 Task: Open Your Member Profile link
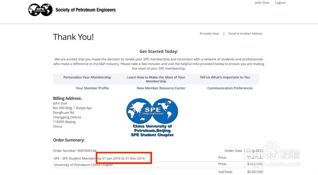point(92,88)
